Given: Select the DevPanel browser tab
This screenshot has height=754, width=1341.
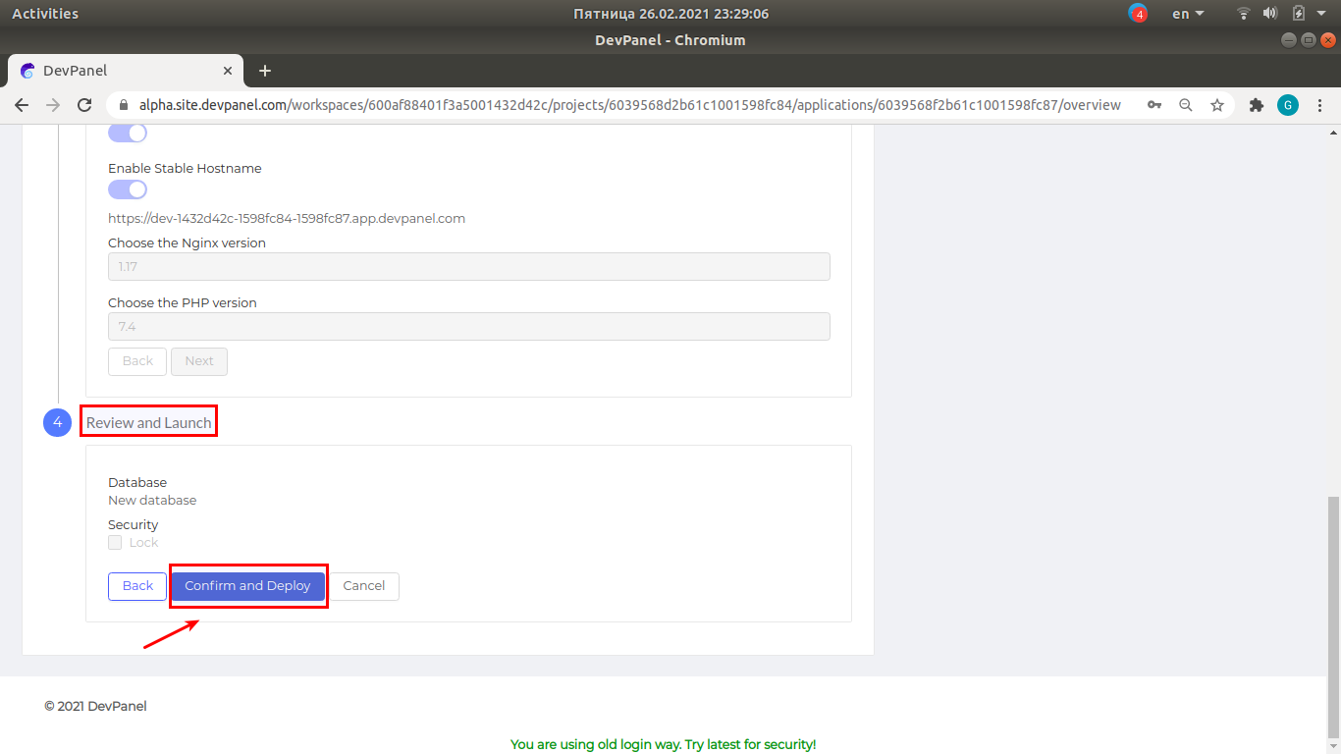Looking at the screenshot, I should 118,70.
